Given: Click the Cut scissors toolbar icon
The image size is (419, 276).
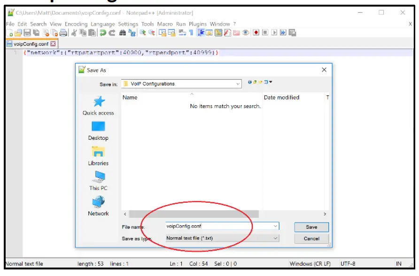Looking at the screenshot, I should click(x=74, y=33).
